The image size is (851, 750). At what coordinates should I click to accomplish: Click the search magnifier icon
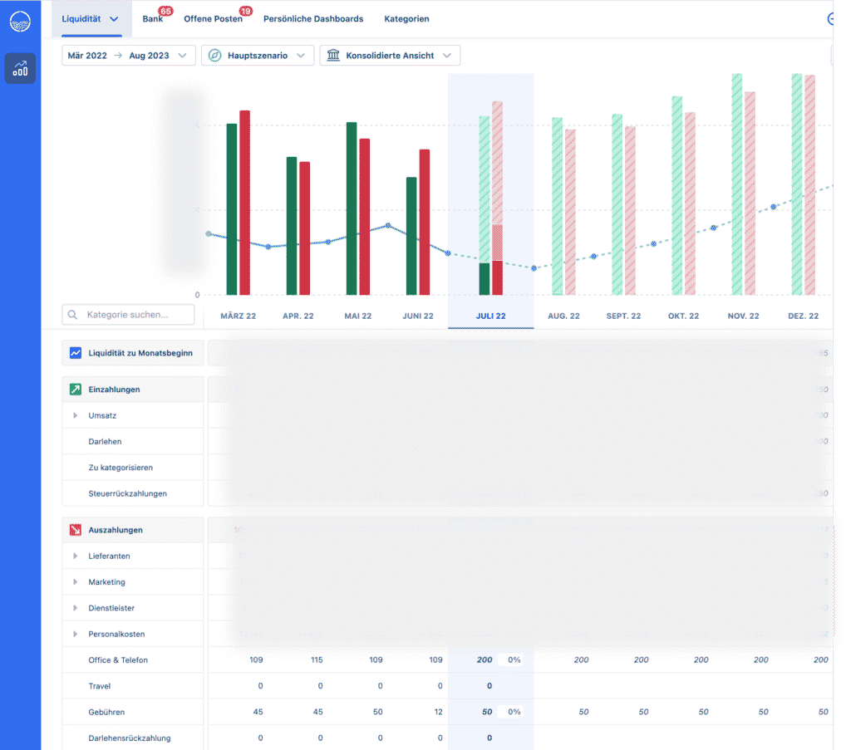tap(73, 316)
